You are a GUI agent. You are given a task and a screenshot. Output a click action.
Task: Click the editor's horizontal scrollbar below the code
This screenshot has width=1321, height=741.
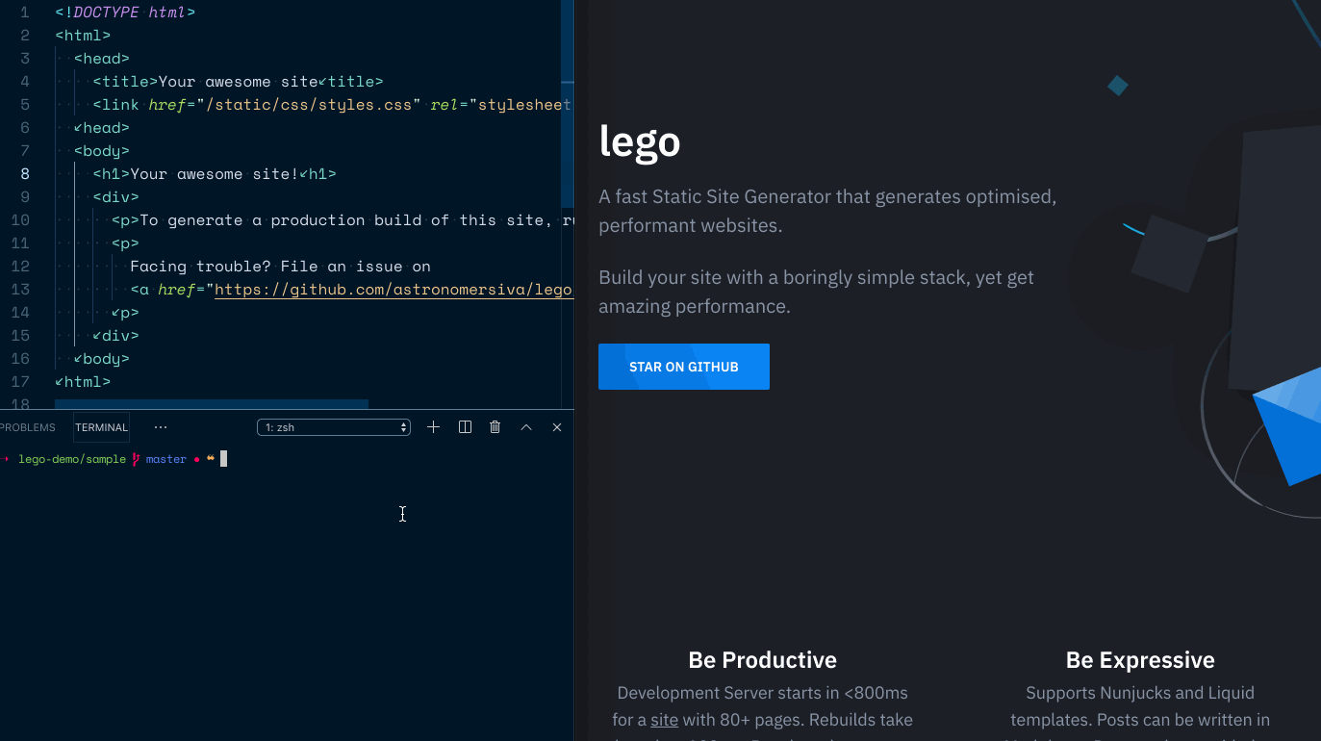(212, 404)
